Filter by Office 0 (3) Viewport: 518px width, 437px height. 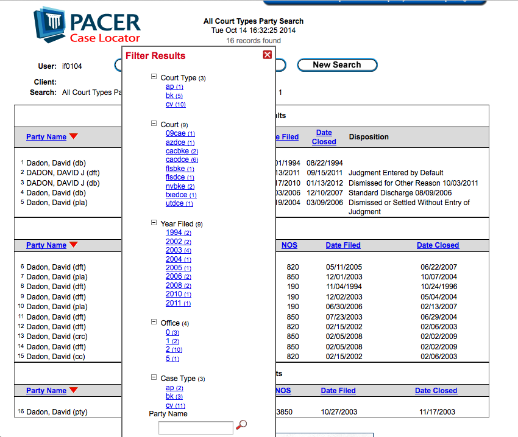[172, 332]
